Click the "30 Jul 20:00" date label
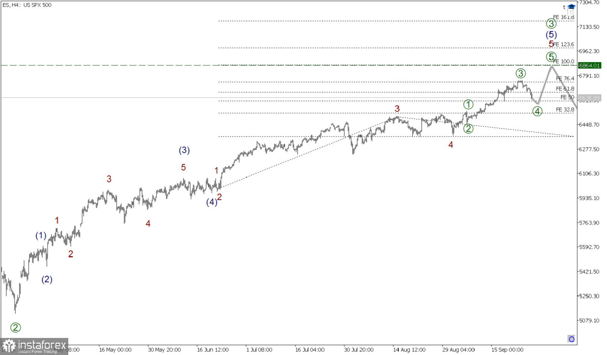Viewport: 607px width, 355px height. (359, 350)
